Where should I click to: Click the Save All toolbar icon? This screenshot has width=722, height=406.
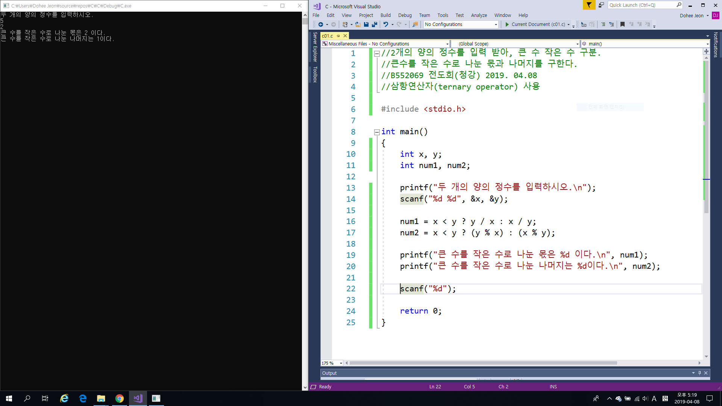pos(375,24)
